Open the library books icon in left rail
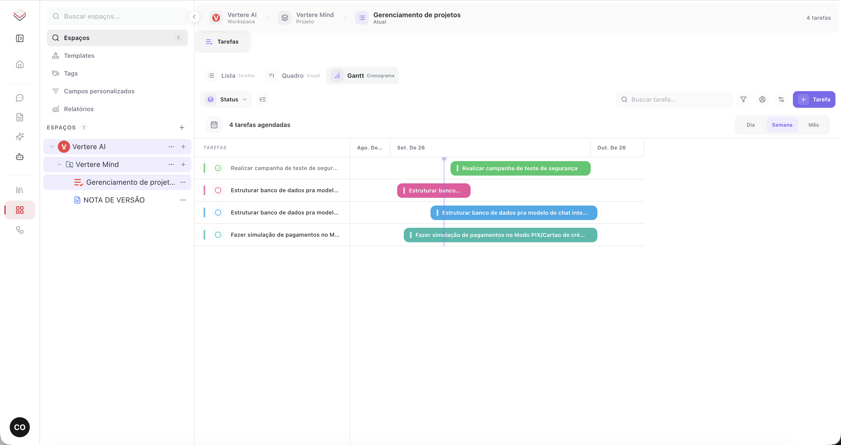 tap(19, 190)
